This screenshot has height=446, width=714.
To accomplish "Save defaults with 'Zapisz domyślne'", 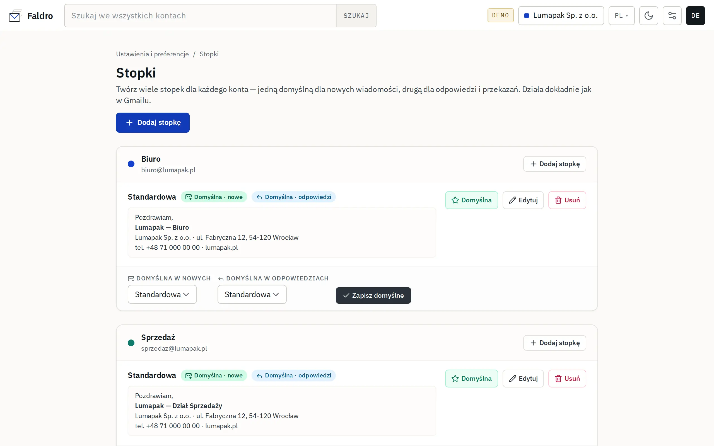I will (373, 295).
